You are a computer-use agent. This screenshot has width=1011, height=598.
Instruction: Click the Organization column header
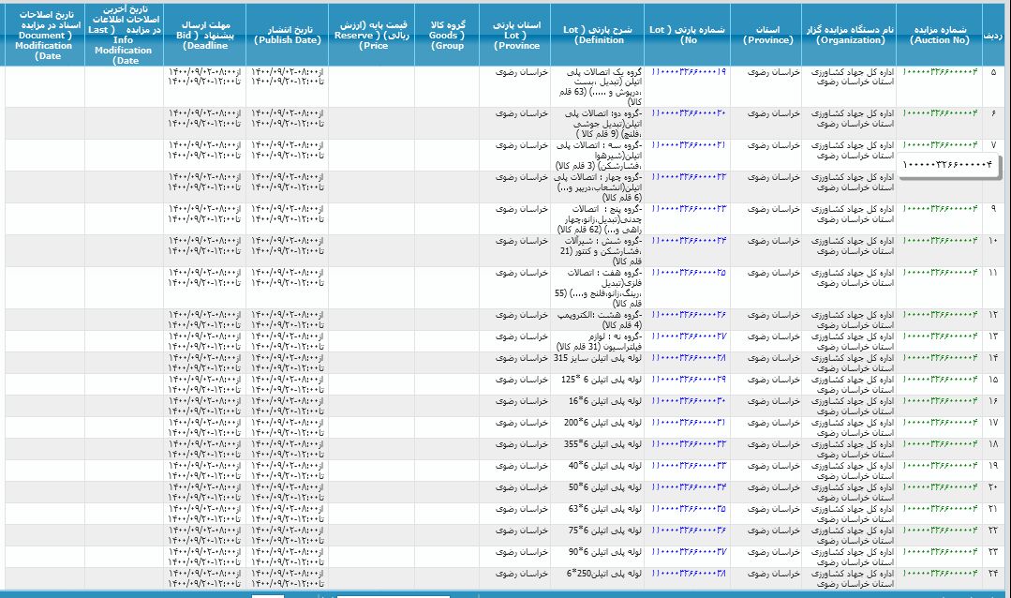[x=850, y=35]
